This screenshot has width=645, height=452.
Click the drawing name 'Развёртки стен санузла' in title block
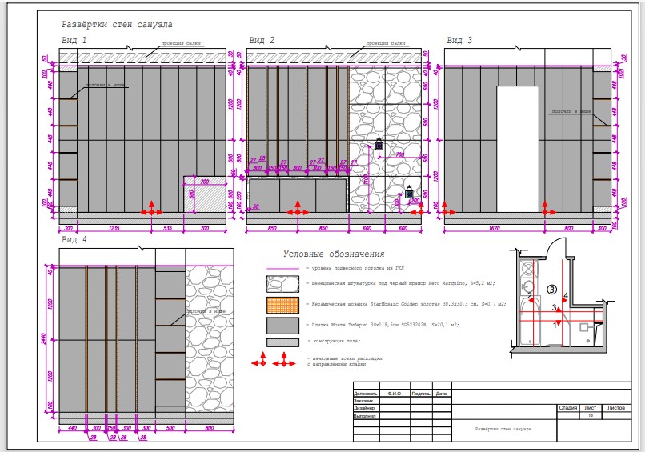503,429
